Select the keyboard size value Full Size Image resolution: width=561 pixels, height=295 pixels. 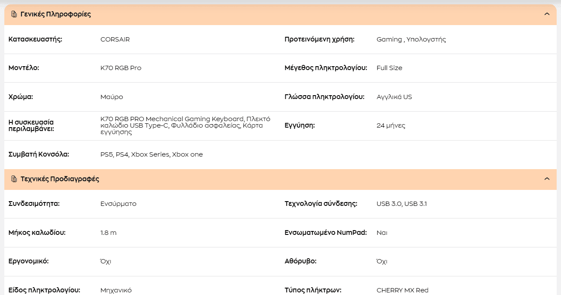(389, 68)
